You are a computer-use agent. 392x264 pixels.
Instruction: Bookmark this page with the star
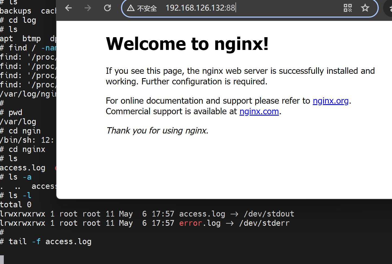pos(365,8)
